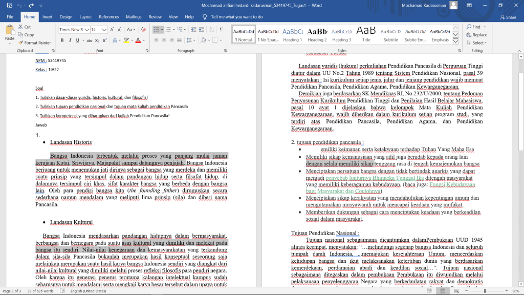Click the red font color swatch
Viewport: 524px width, 295px height.
click(138, 40)
